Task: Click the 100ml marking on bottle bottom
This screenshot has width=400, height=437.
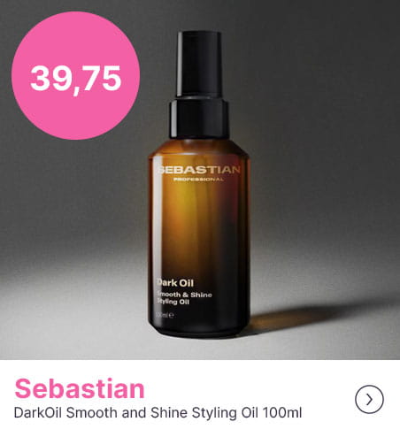Action: tap(165, 315)
